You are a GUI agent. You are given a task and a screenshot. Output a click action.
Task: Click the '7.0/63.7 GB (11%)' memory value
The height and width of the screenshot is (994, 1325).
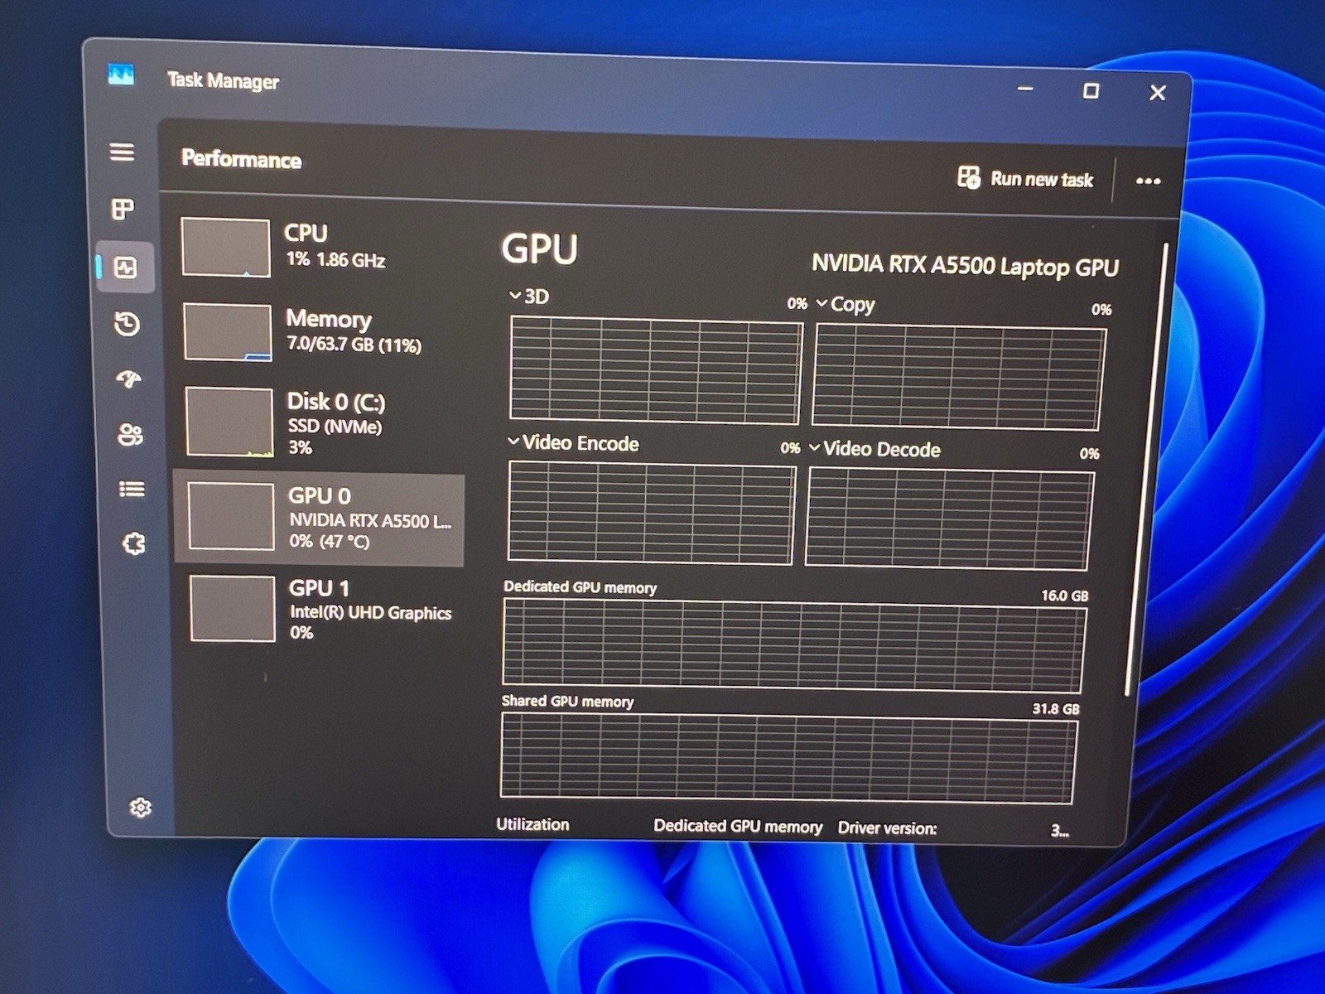click(x=354, y=345)
